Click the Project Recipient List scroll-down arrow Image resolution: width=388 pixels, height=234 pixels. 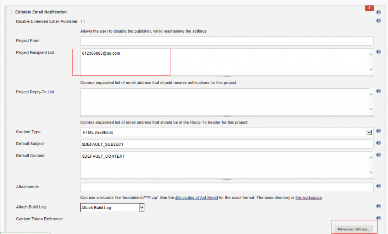click(371, 70)
